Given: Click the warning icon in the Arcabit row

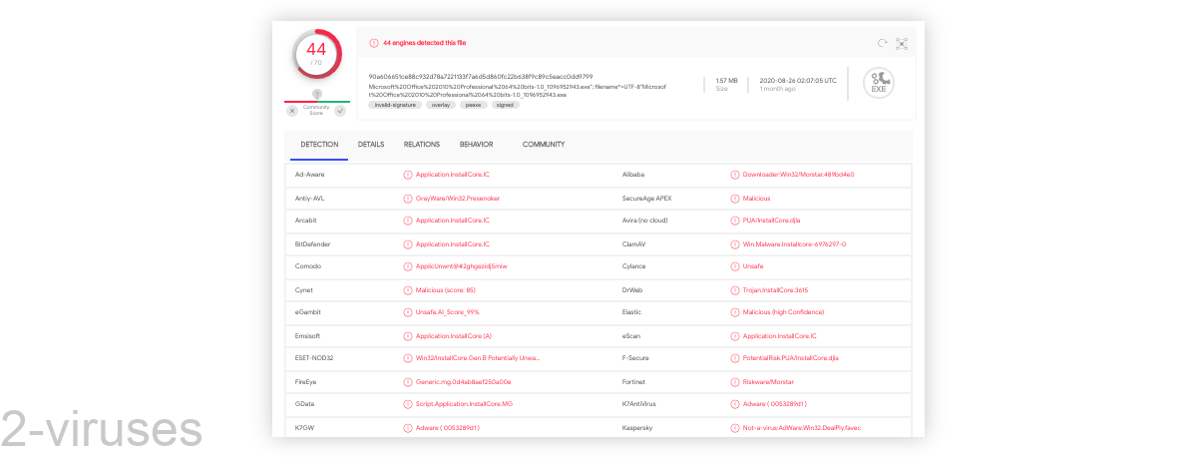Looking at the screenshot, I should click(x=408, y=221).
